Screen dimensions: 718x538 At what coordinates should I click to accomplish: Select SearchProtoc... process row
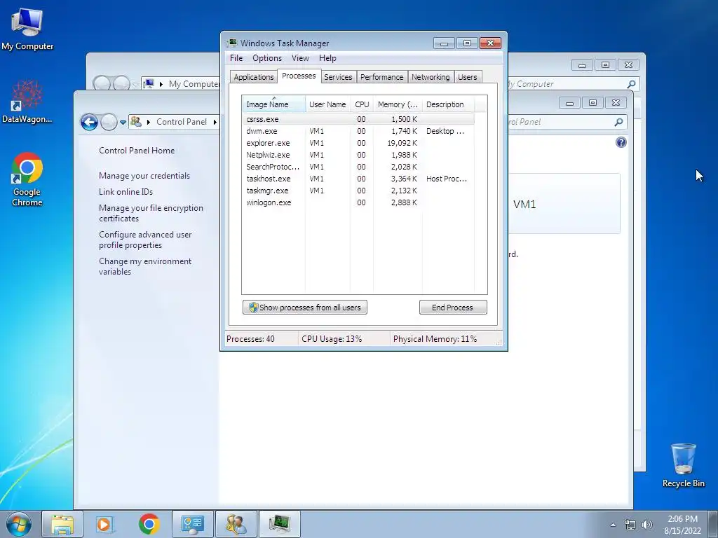358,167
